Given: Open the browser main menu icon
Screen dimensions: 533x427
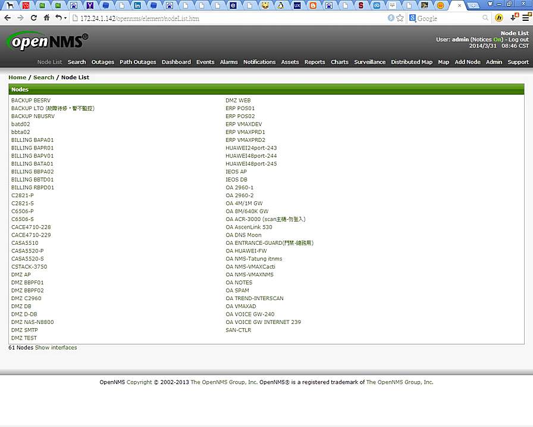Looking at the screenshot, I should 526,18.
